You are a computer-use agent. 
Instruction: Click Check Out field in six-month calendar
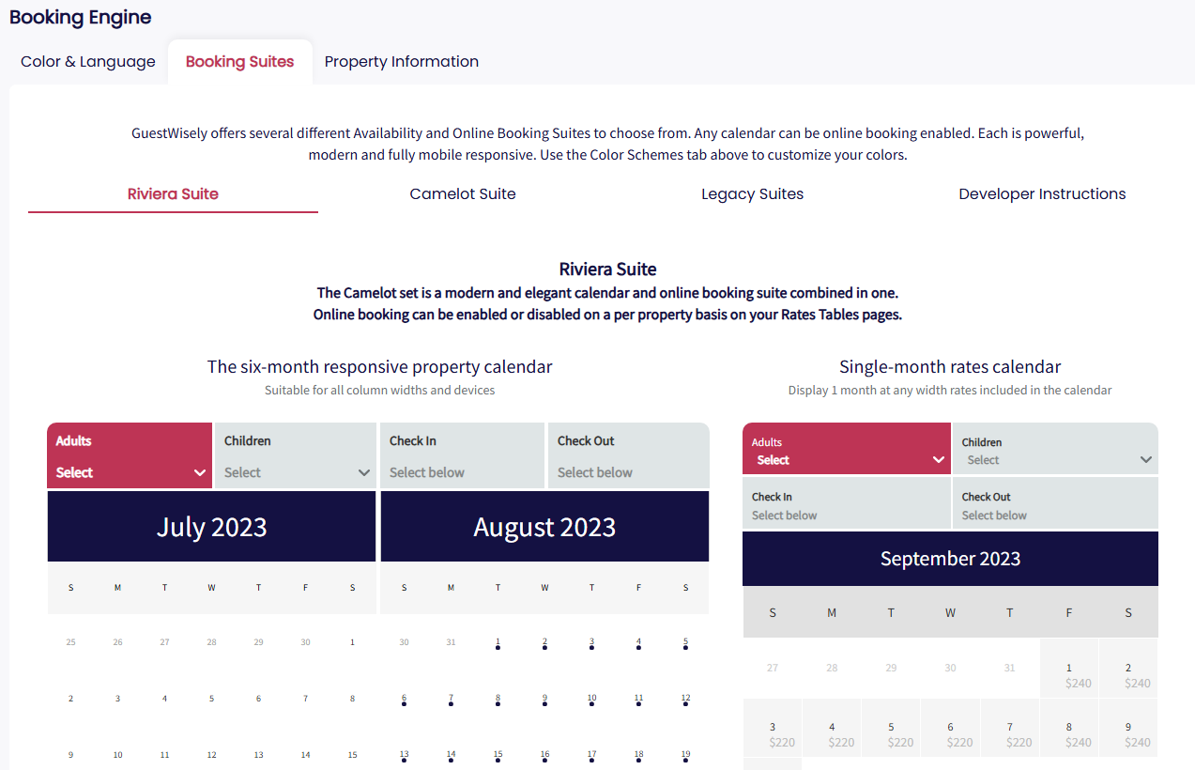[629, 456]
